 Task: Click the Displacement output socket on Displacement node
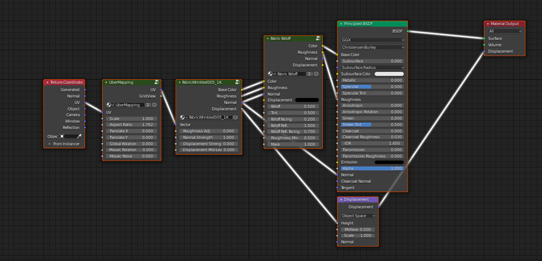coord(378,207)
